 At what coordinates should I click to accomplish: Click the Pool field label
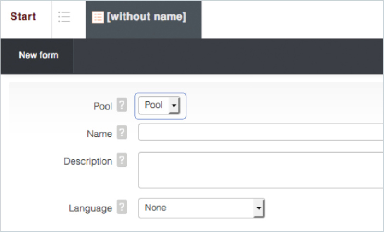[x=102, y=106]
